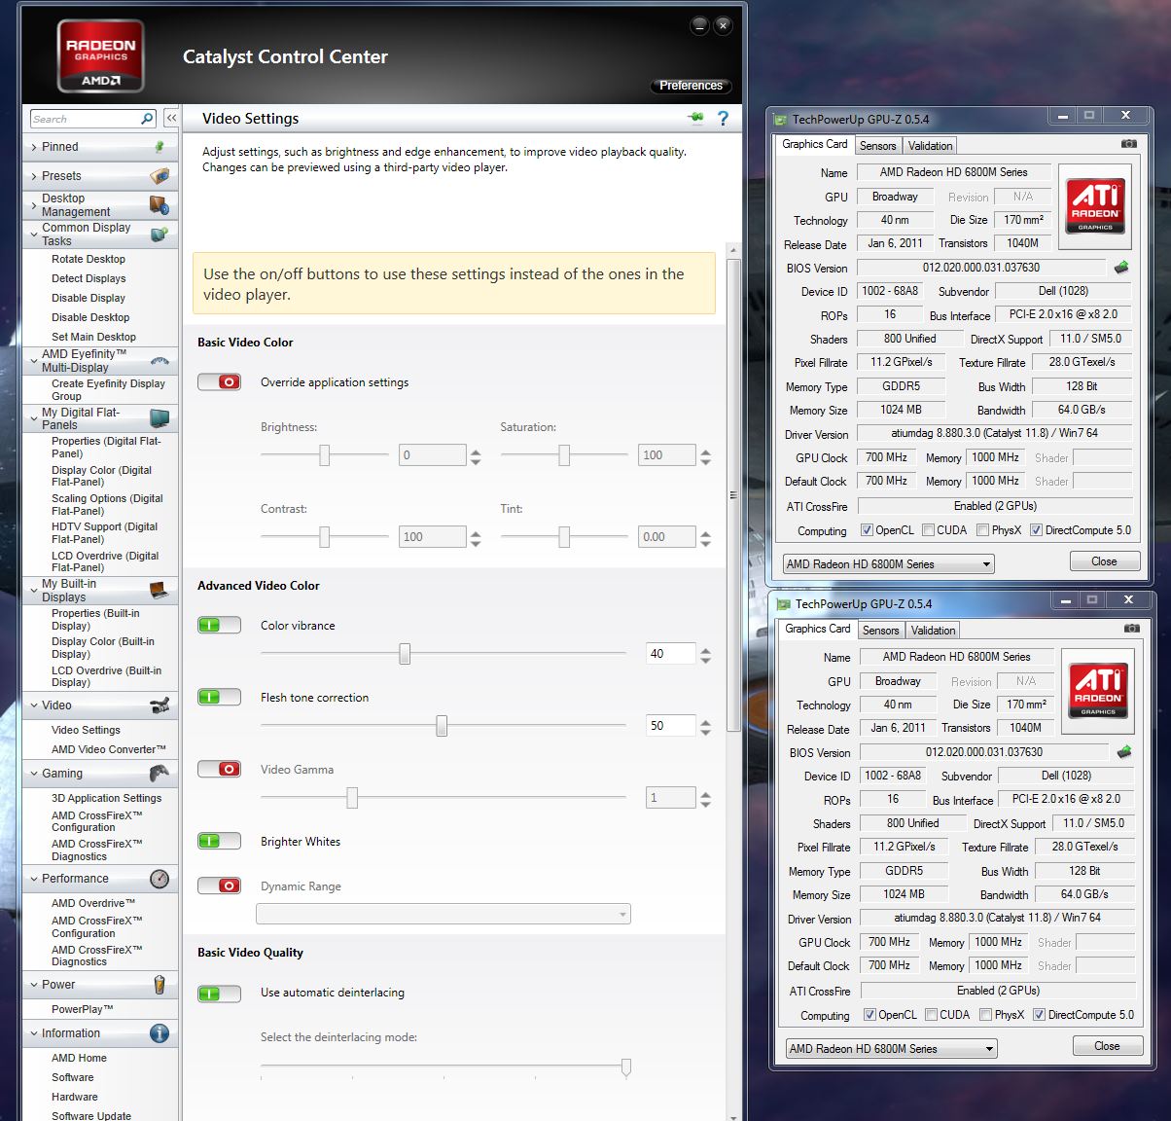Expand Desktop Management section
Image resolution: width=1171 pixels, height=1121 pixels.
(x=35, y=205)
